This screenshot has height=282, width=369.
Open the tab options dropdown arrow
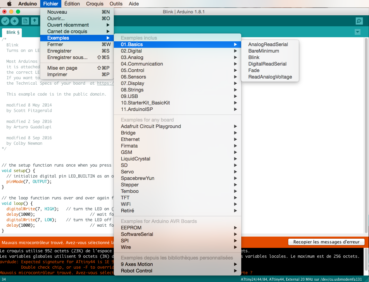pyautogui.click(x=357, y=32)
